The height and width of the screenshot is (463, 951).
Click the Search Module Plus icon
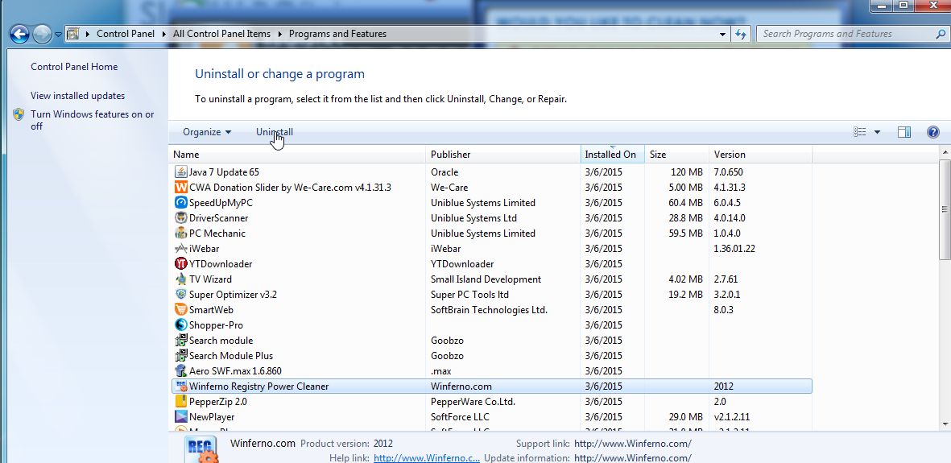(180, 356)
